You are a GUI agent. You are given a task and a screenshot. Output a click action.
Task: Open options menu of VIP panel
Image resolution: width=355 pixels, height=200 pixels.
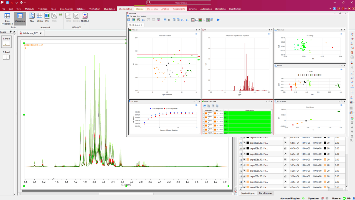tap(269, 34)
